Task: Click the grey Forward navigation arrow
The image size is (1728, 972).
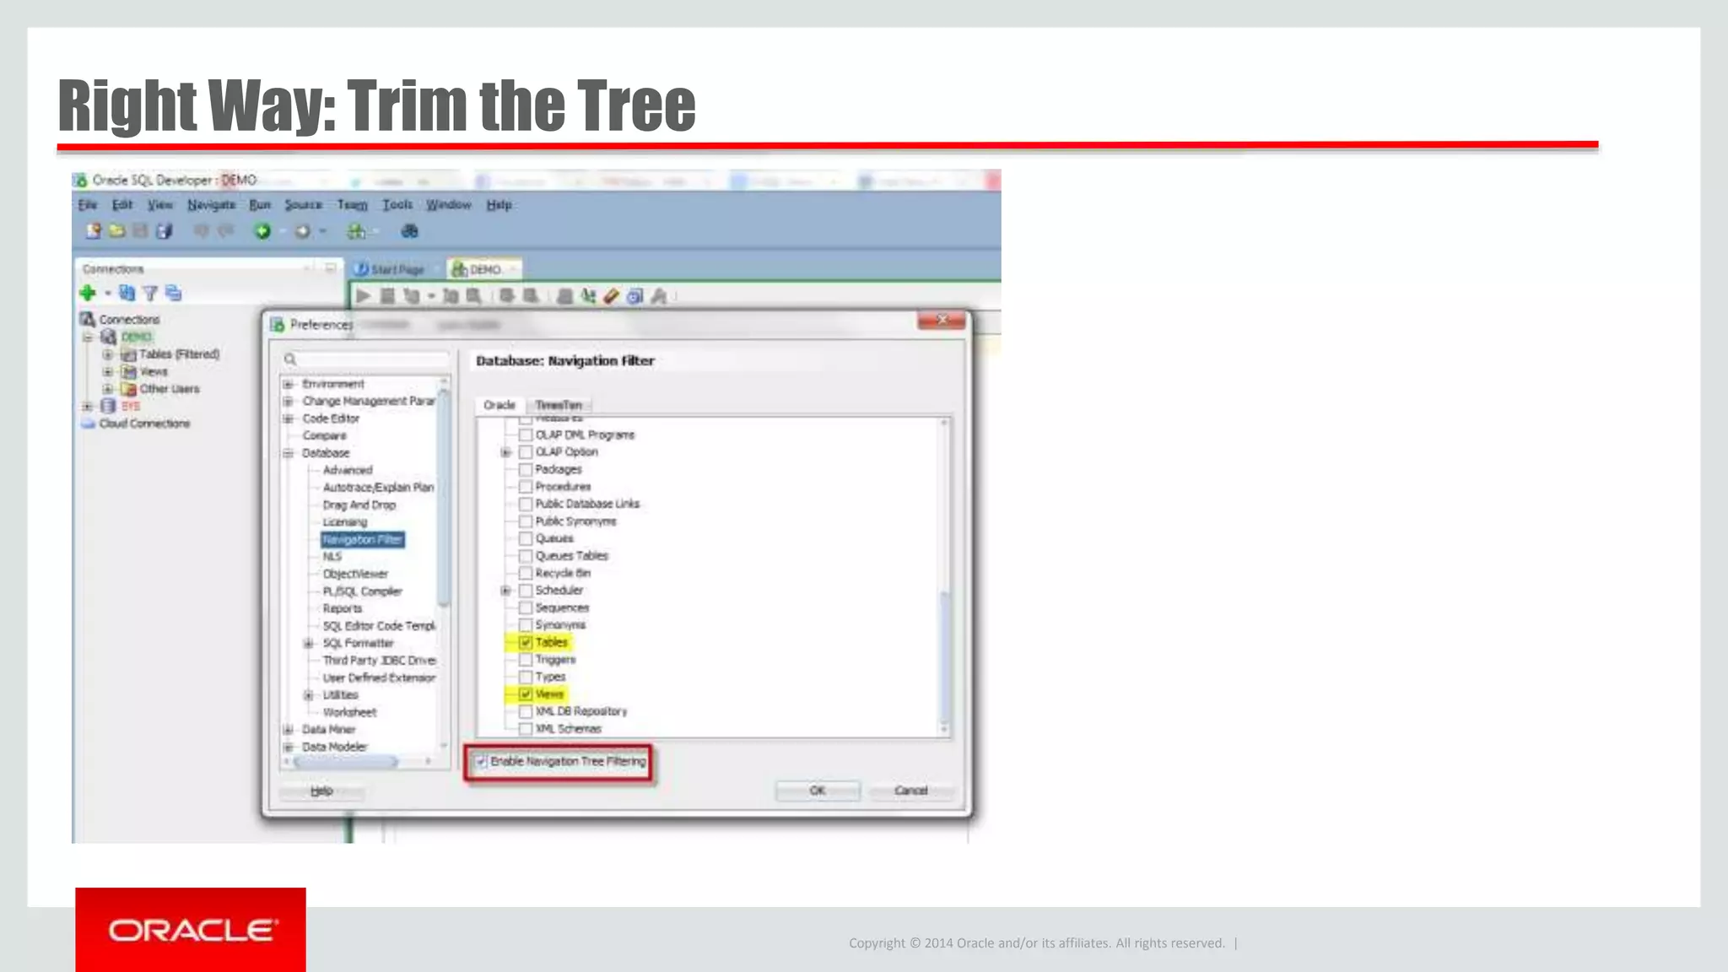Action: click(x=302, y=231)
